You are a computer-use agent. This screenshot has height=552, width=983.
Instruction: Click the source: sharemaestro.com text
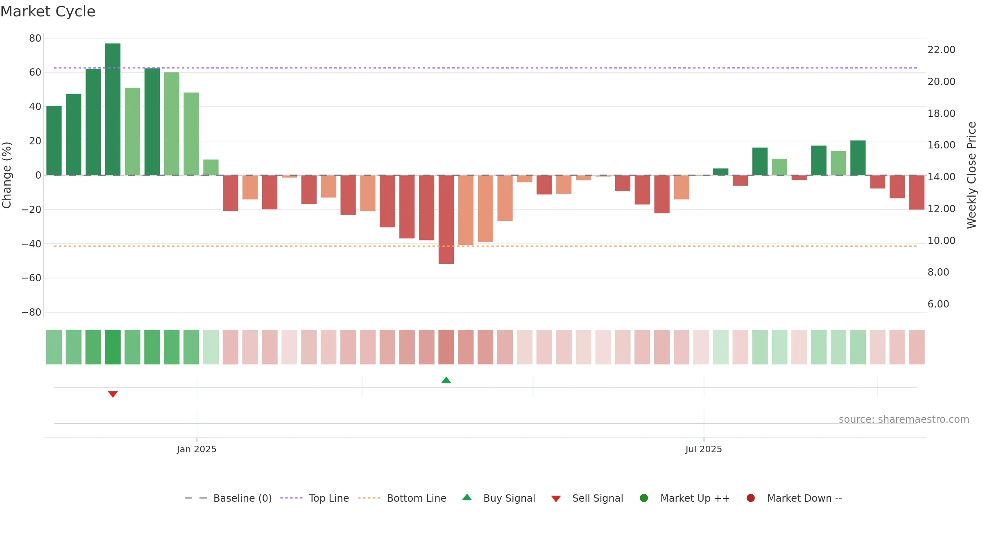coord(904,420)
